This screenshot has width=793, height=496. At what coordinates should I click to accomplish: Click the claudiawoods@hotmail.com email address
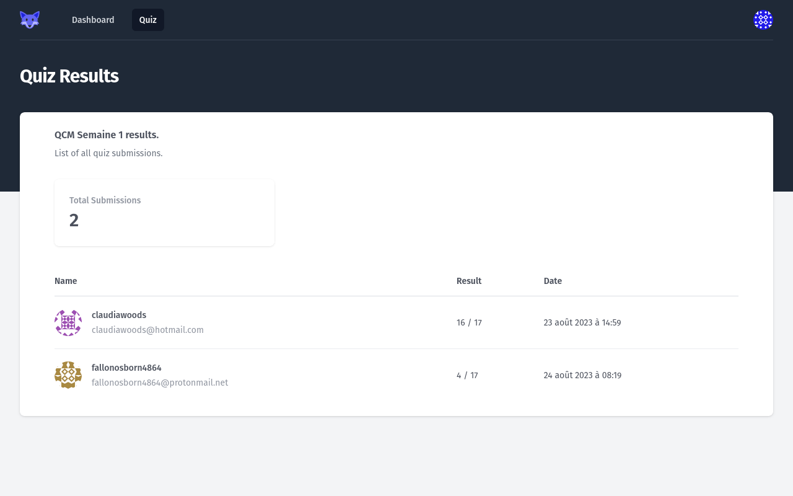click(147, 330)
